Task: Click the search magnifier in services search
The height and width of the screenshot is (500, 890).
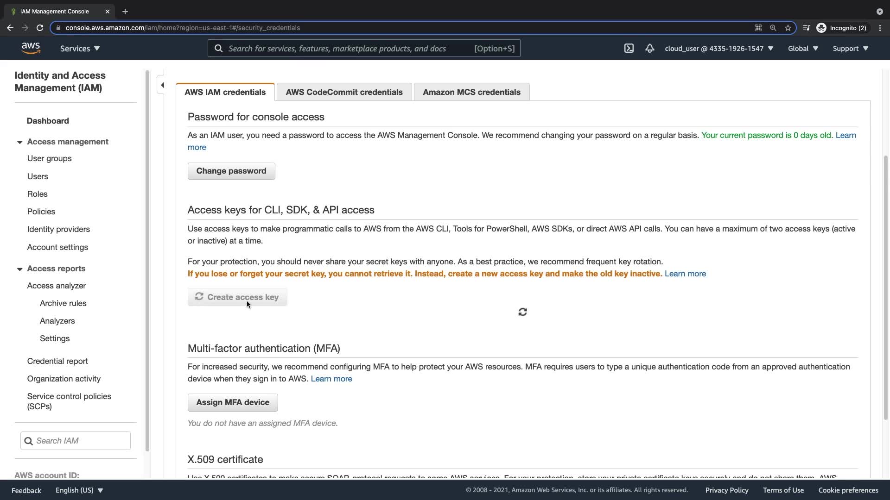Action: pos(218,49)
